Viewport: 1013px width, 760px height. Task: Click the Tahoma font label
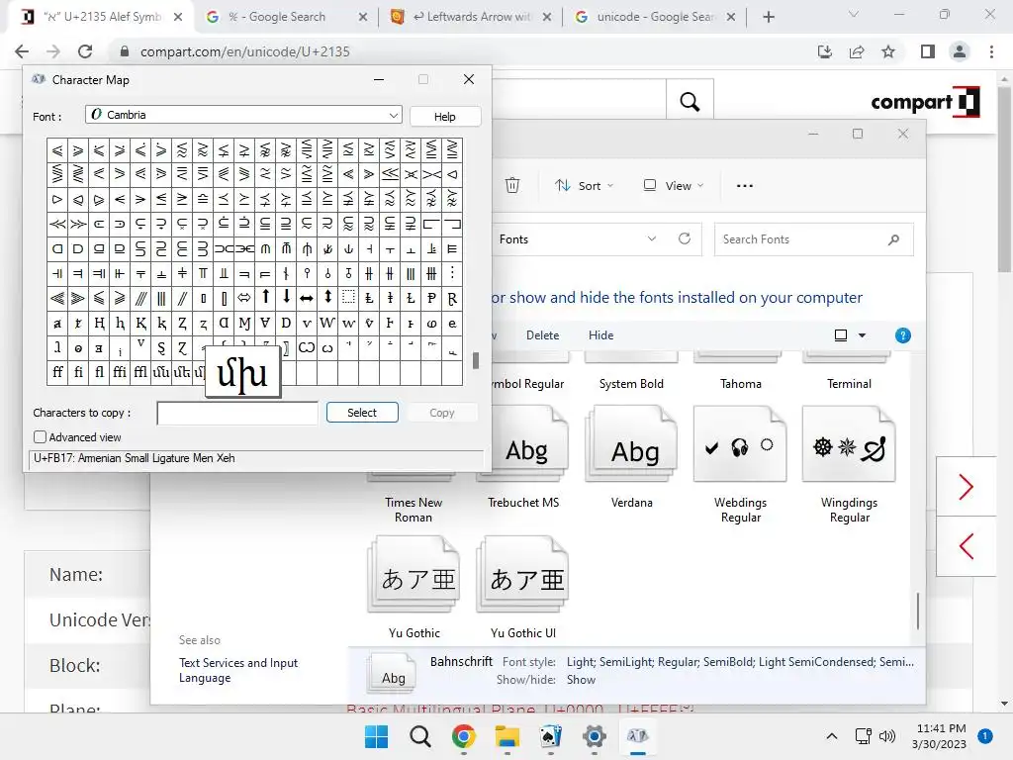pyautogui.click(x=740, y=384)
